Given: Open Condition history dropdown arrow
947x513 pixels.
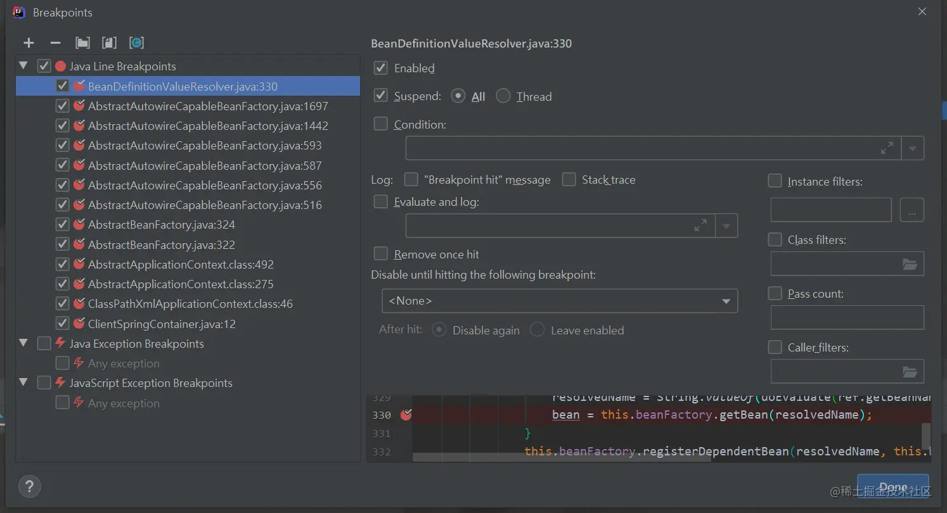Looking at the screenshot, I should click(x=913, y=148).
